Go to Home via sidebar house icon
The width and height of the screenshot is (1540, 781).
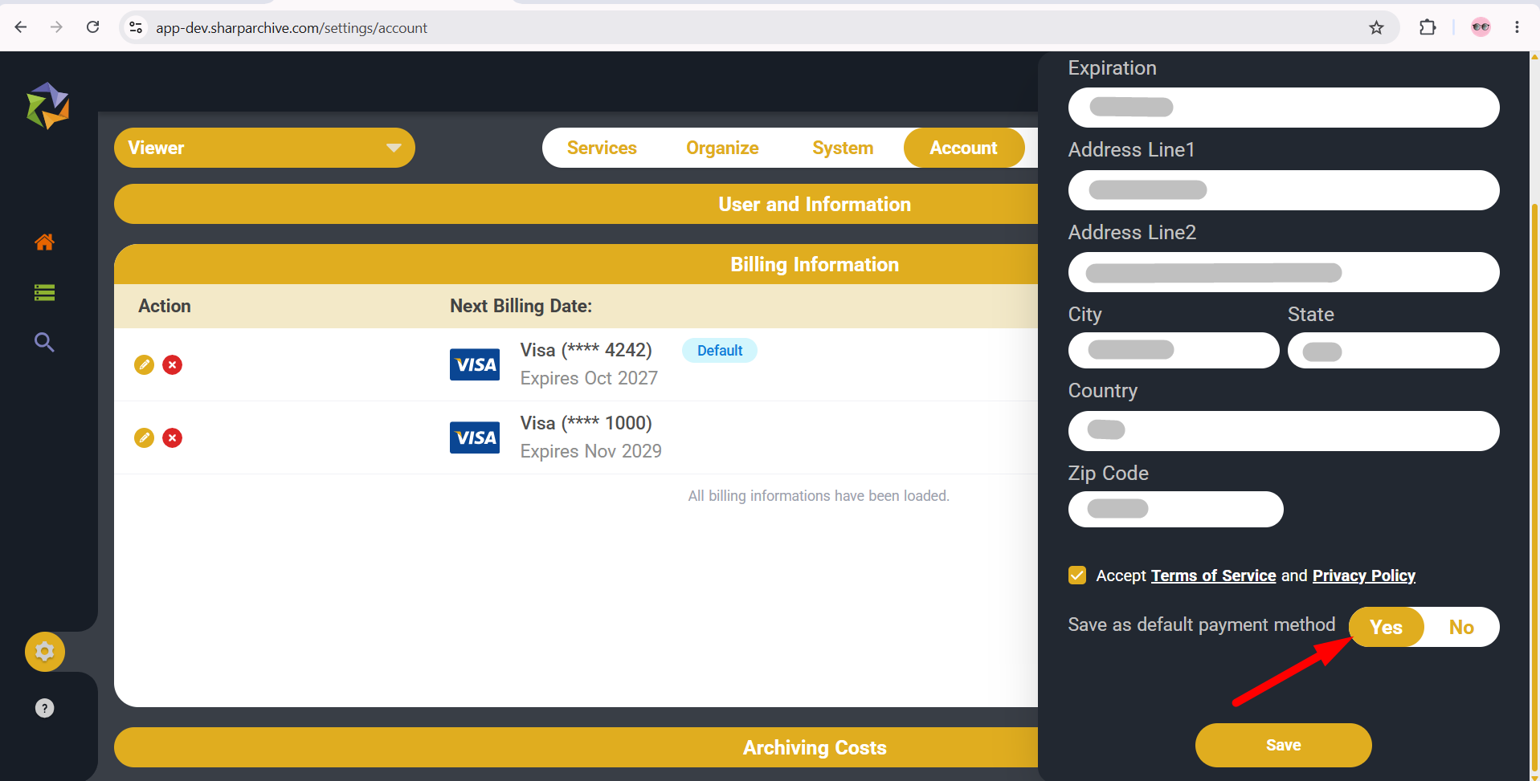click(x=44, y=242)
